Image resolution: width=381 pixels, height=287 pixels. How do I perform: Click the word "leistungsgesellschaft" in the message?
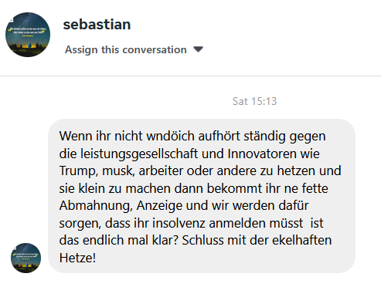pos(139,154)
